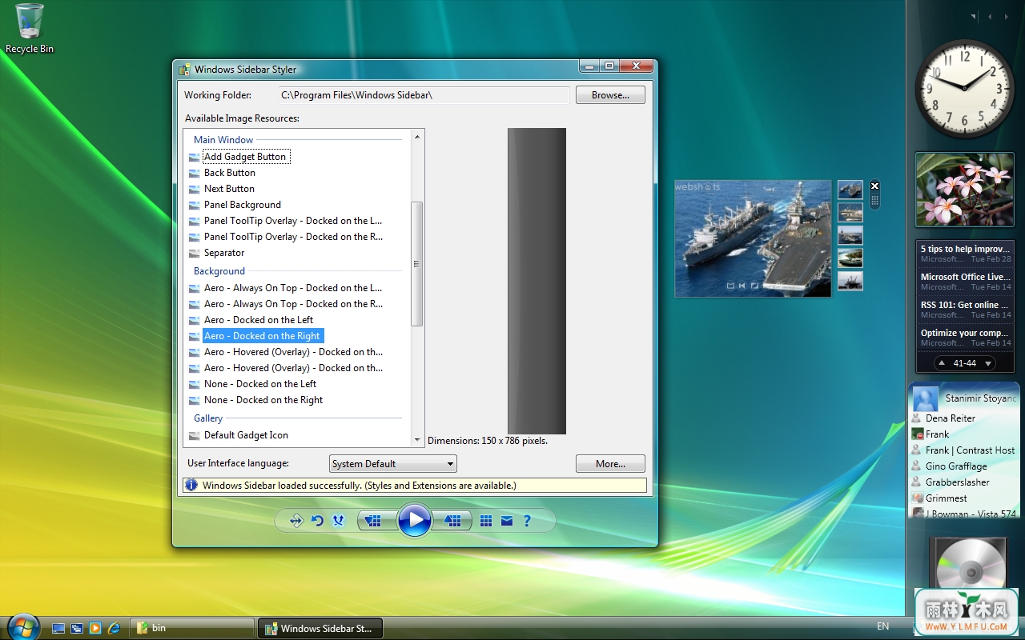This screenshot has width=1025, height=640.
Task: Select 'Separator' resource
Action: click(223, 253)
